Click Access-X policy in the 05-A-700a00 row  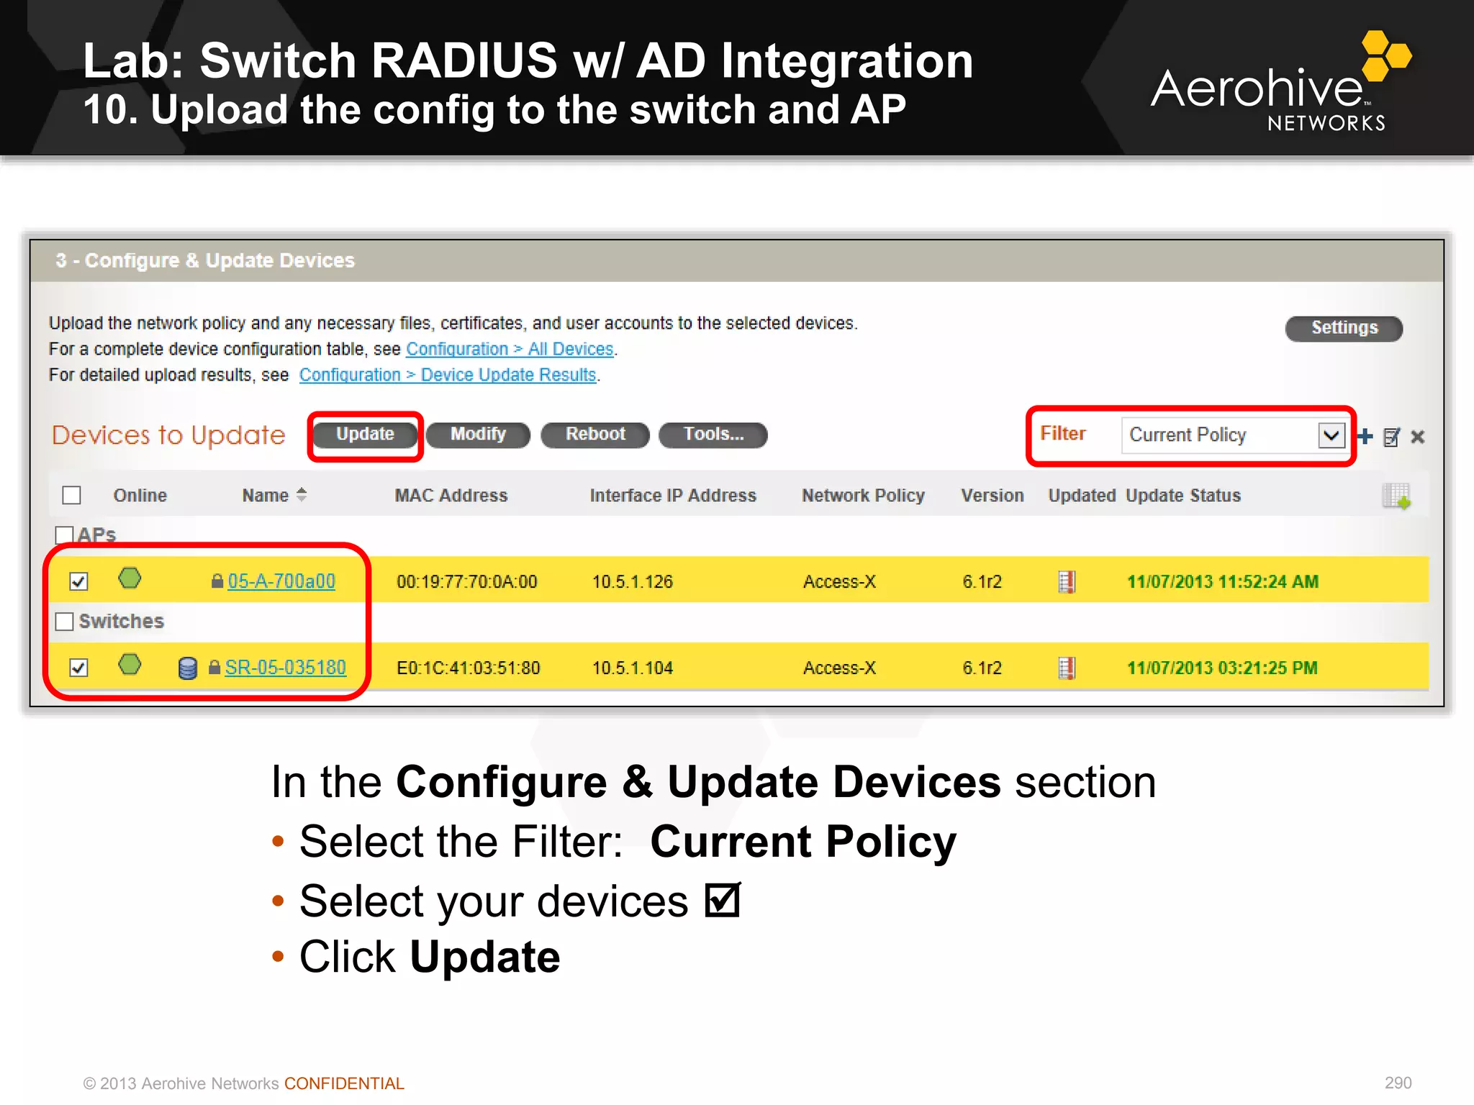[839, 581]
